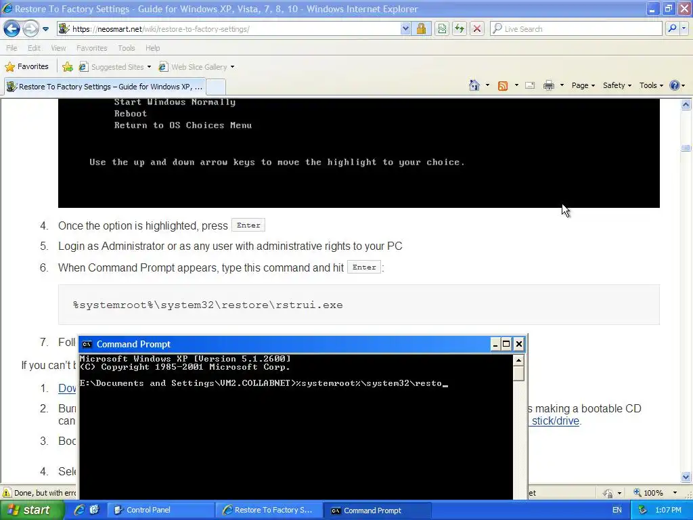Image resolution: width=693 pixels, height=520 pixels.
Task: Go back with the Back arrow button
Action: coord(12,28)
